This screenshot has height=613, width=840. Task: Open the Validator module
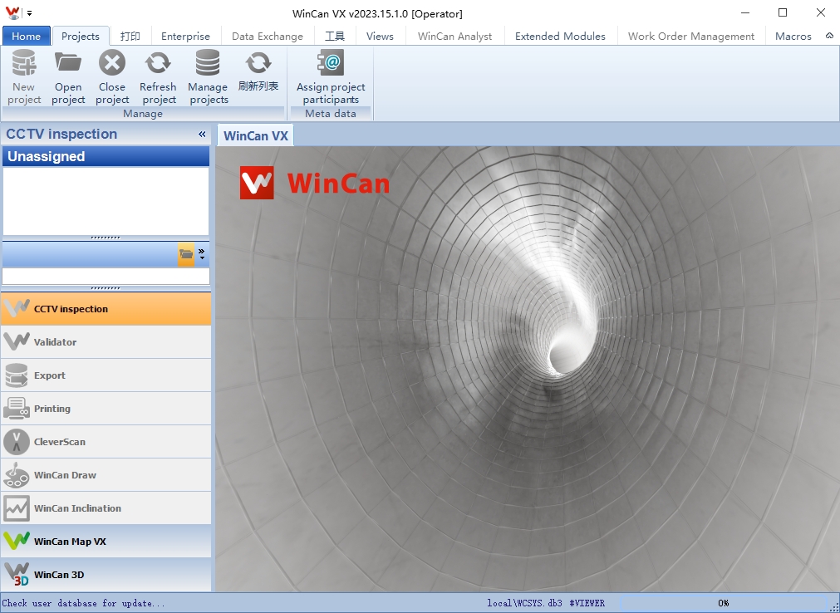106,342
